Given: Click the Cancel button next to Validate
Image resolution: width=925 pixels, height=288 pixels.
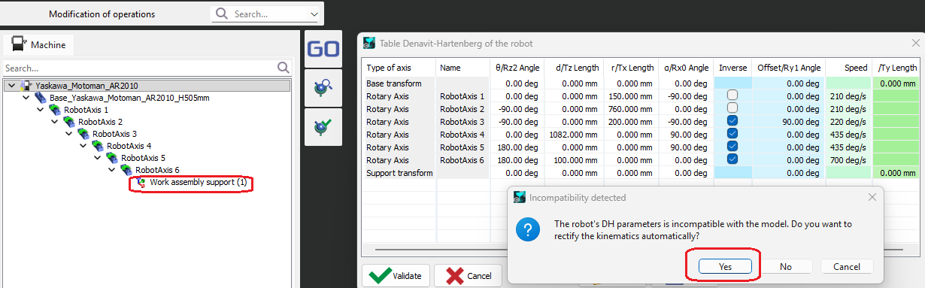Looking at the screenshot, I should click(x=468, y=276).
